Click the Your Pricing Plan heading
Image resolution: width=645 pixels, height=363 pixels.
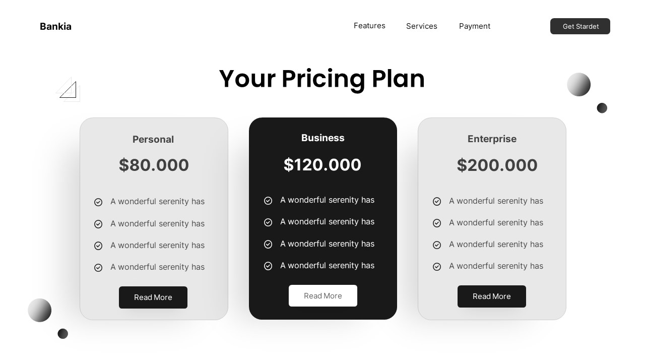pos(322,79)
